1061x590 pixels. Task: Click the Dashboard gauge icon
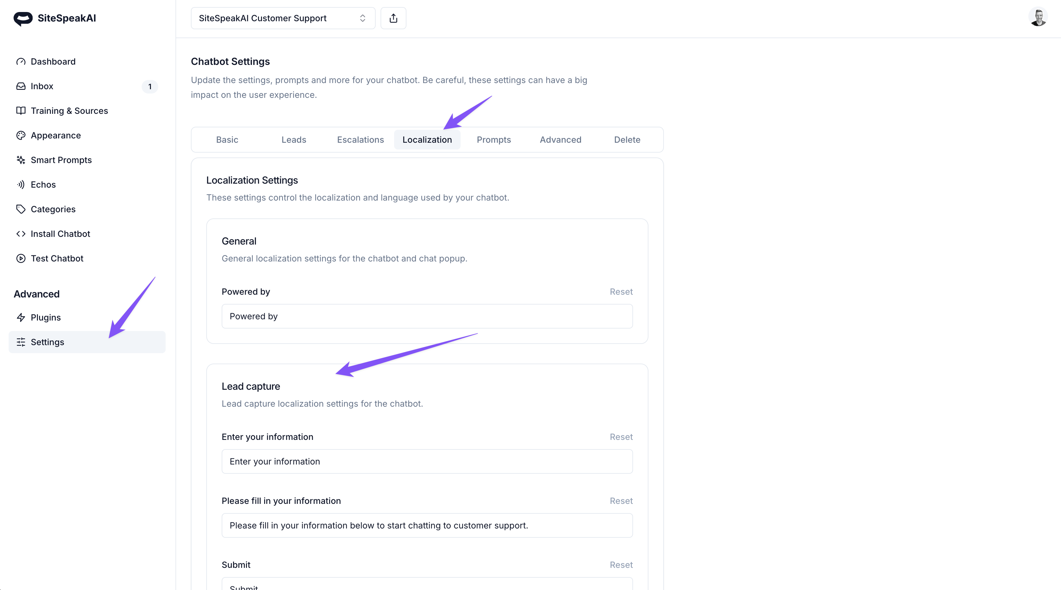[x=21, y=62]
